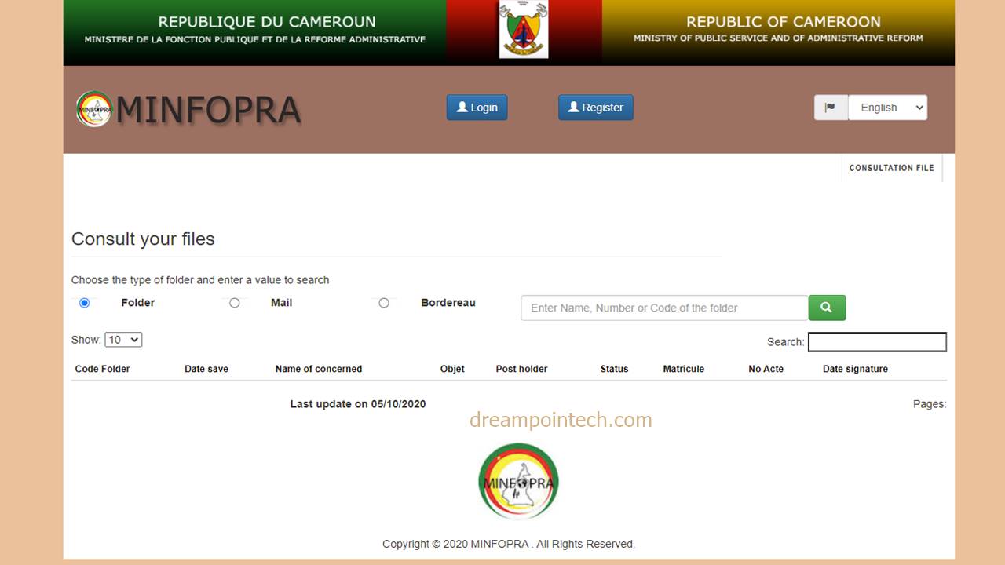Screen dimensions: 1005x565
Task: Click the Search field above the table
Action: [x=877, y=341]
